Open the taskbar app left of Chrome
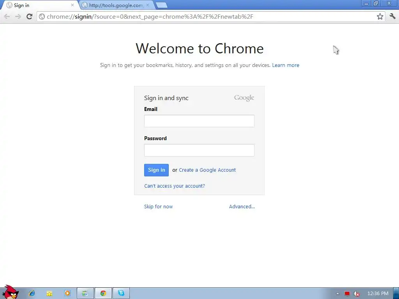399x299 pixels. pos(85,293)
